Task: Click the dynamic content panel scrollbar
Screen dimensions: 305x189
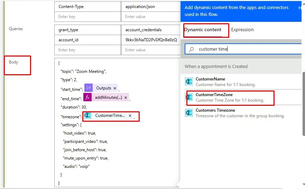Action: point(303,104)
